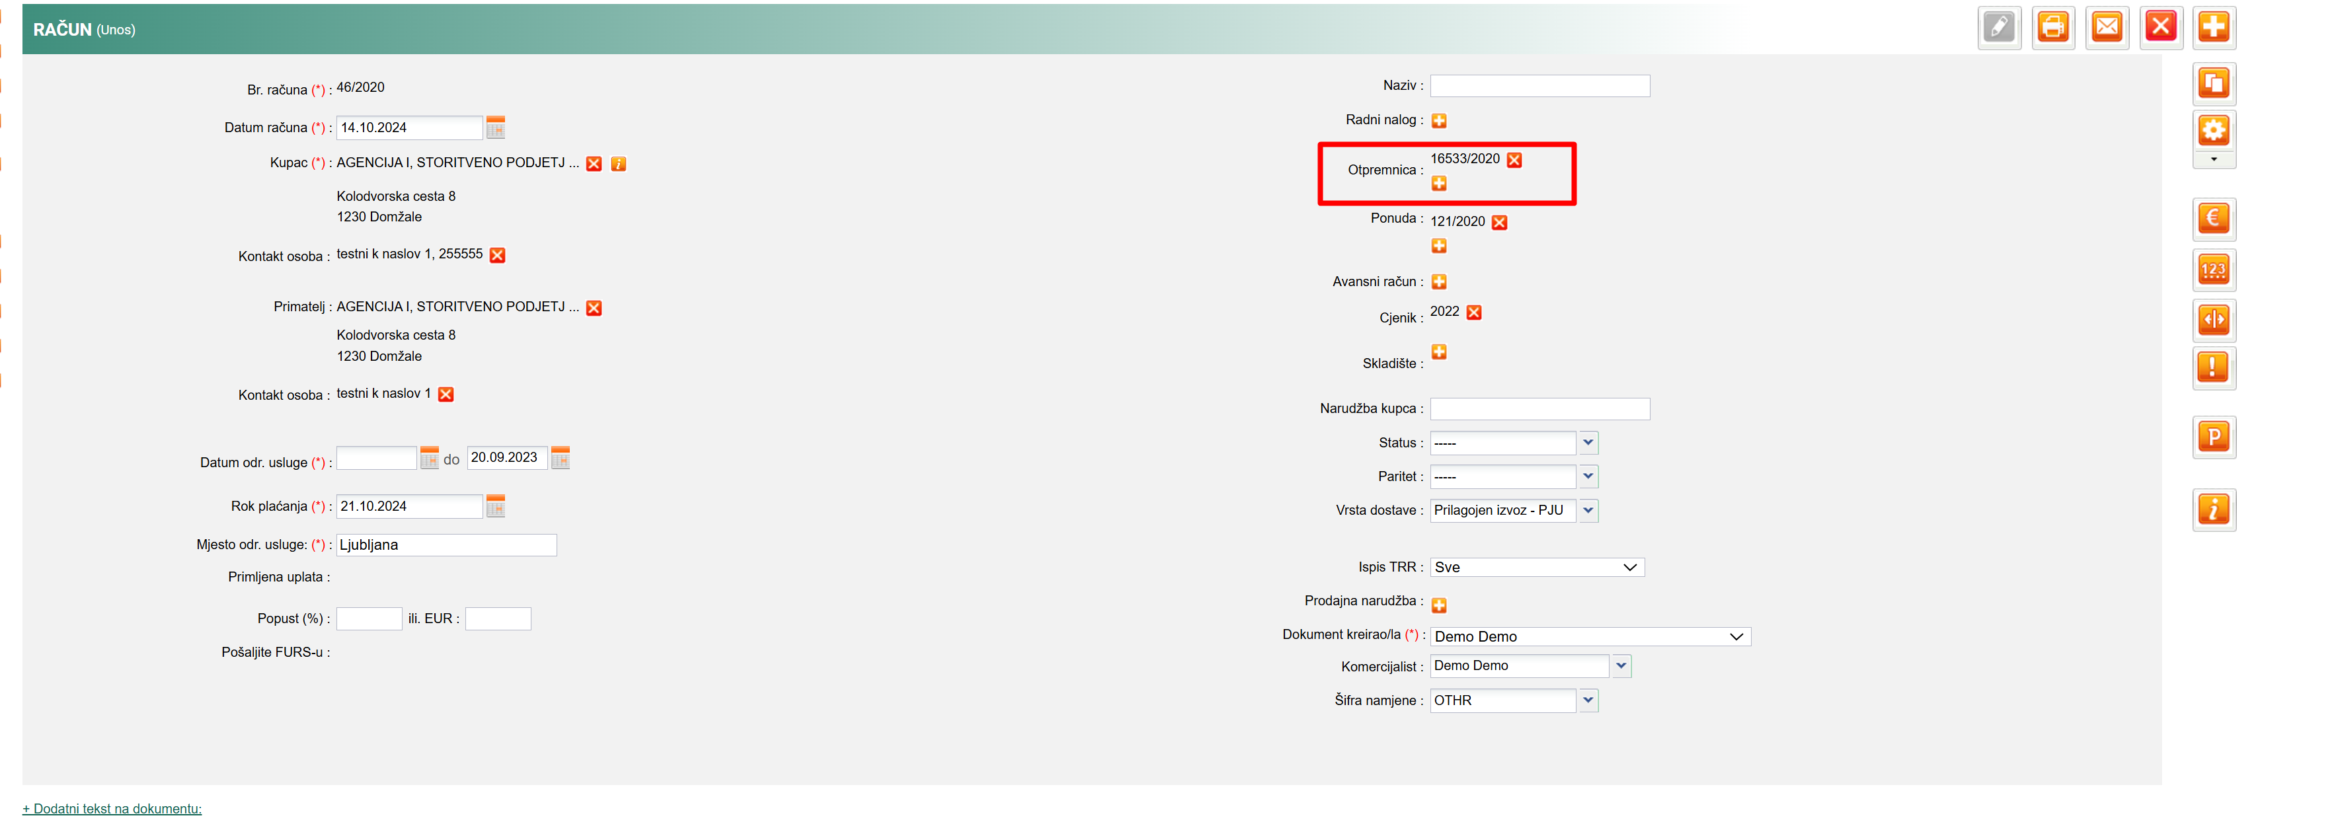Click the Narudžba kupca input field
Image resolution: width=2334 pixels, height=824 pixels.
click(x=1539, y=409)
